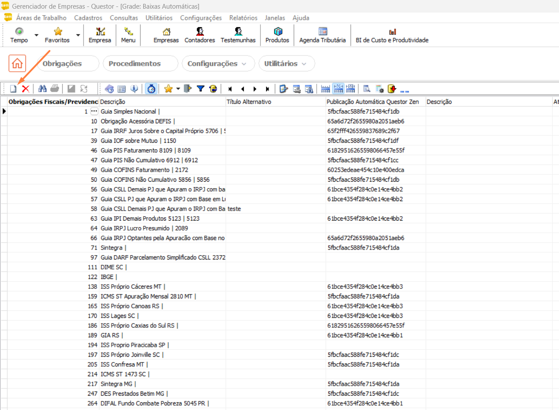Select row 'Obrigação Acessória DEFIS'
The height and width of the screenshot is (410, 559).
pyautogui.click(x=279, y=121)
